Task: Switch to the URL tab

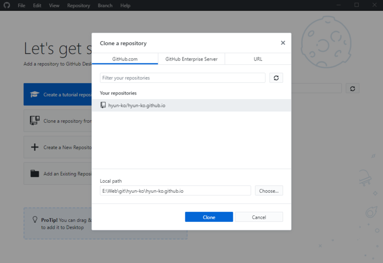Action: coord(258,59)
